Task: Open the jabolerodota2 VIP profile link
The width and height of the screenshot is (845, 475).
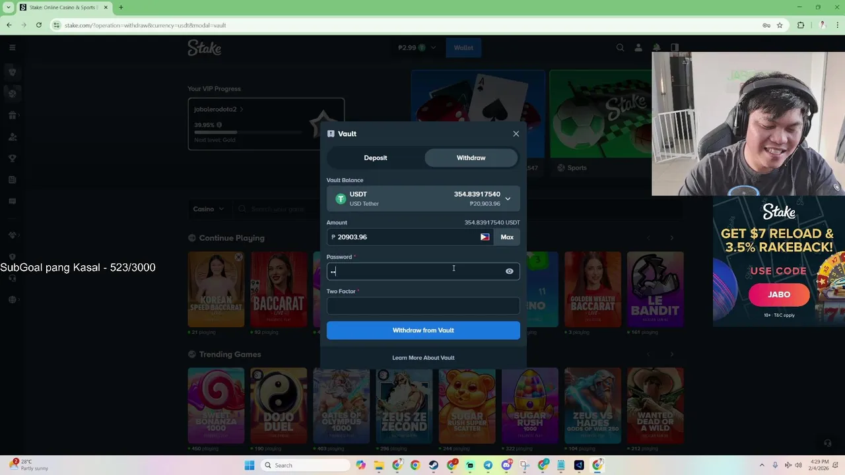Action: (219, 110)
